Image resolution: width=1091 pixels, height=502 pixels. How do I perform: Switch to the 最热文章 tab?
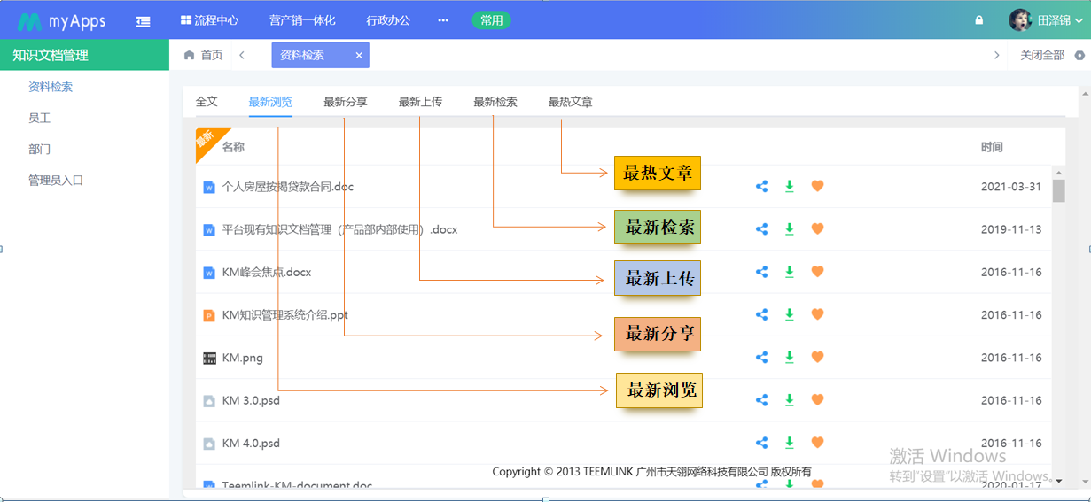[570, 102]
